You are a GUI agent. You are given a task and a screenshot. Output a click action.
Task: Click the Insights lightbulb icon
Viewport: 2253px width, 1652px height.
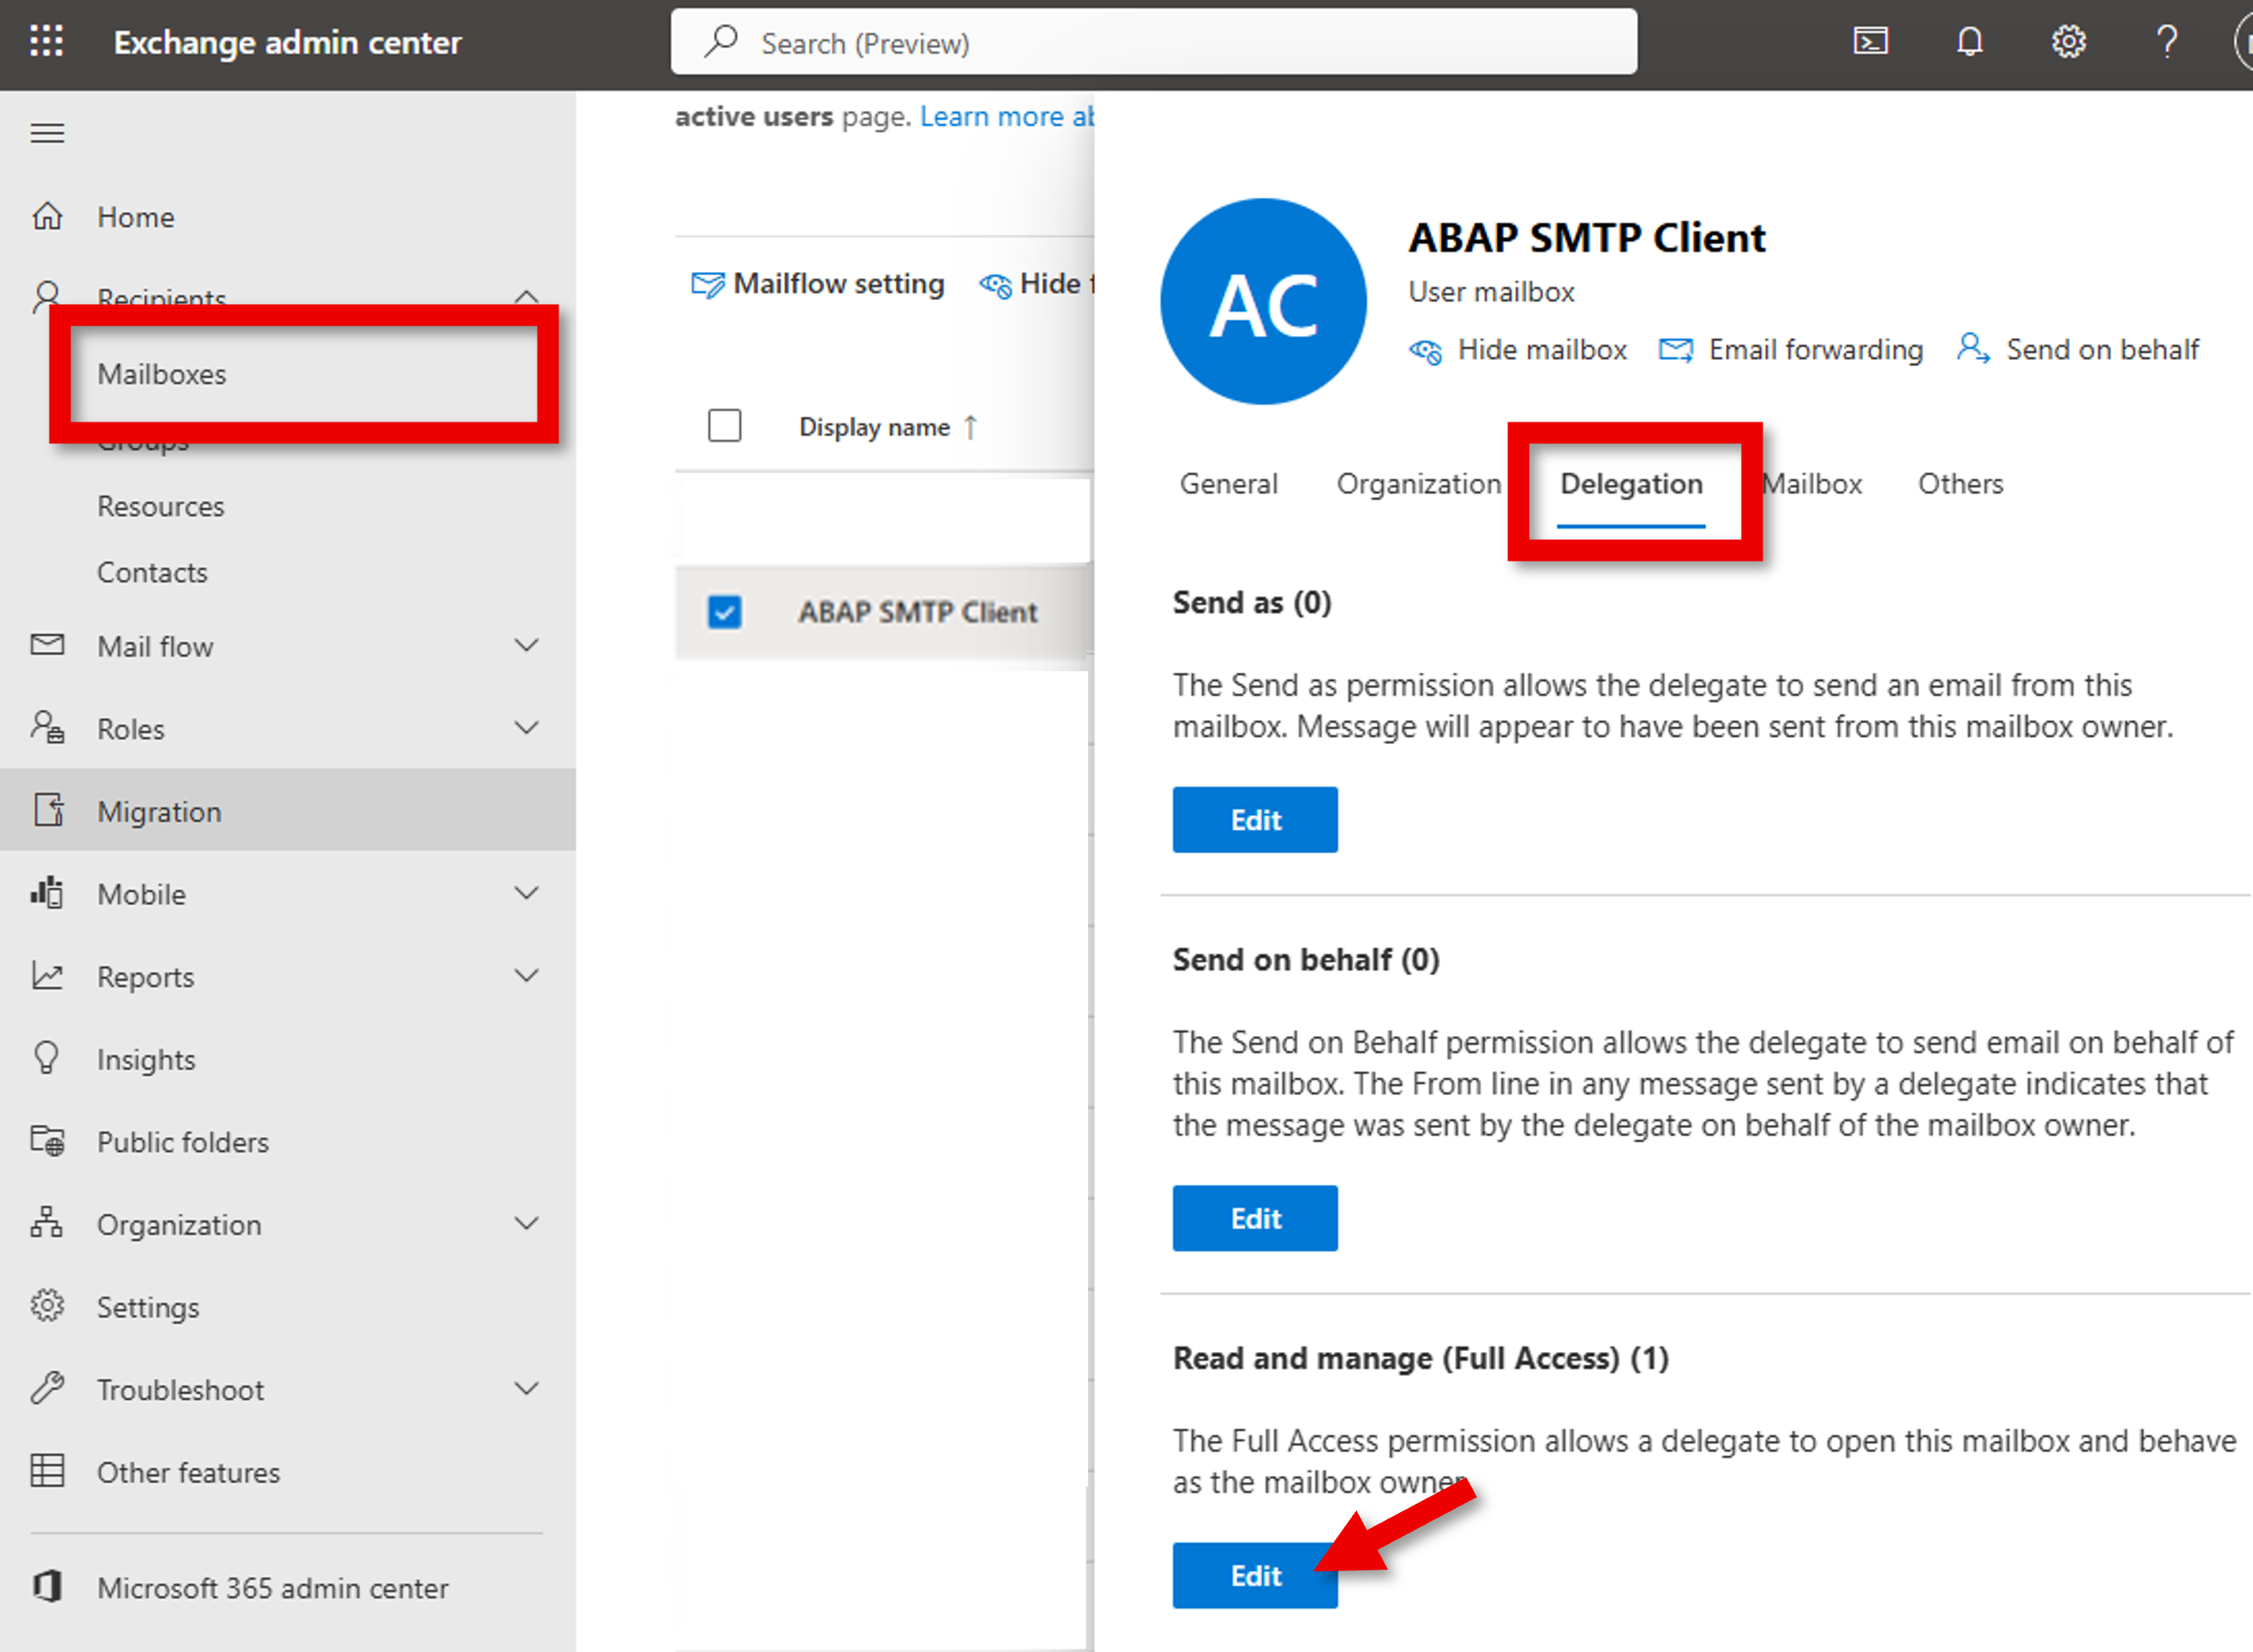(x=47, y=1058)
